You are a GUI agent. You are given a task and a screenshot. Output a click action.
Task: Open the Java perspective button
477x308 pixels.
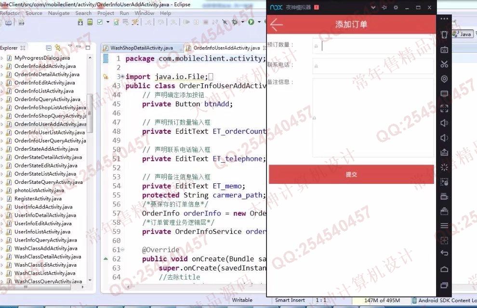click(463, 34)
